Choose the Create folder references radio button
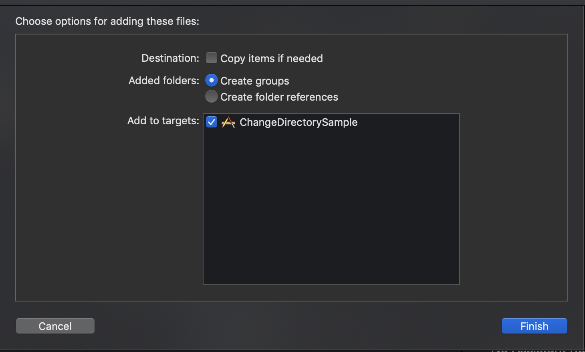This screenshot has height=352, width=585. 212,97
